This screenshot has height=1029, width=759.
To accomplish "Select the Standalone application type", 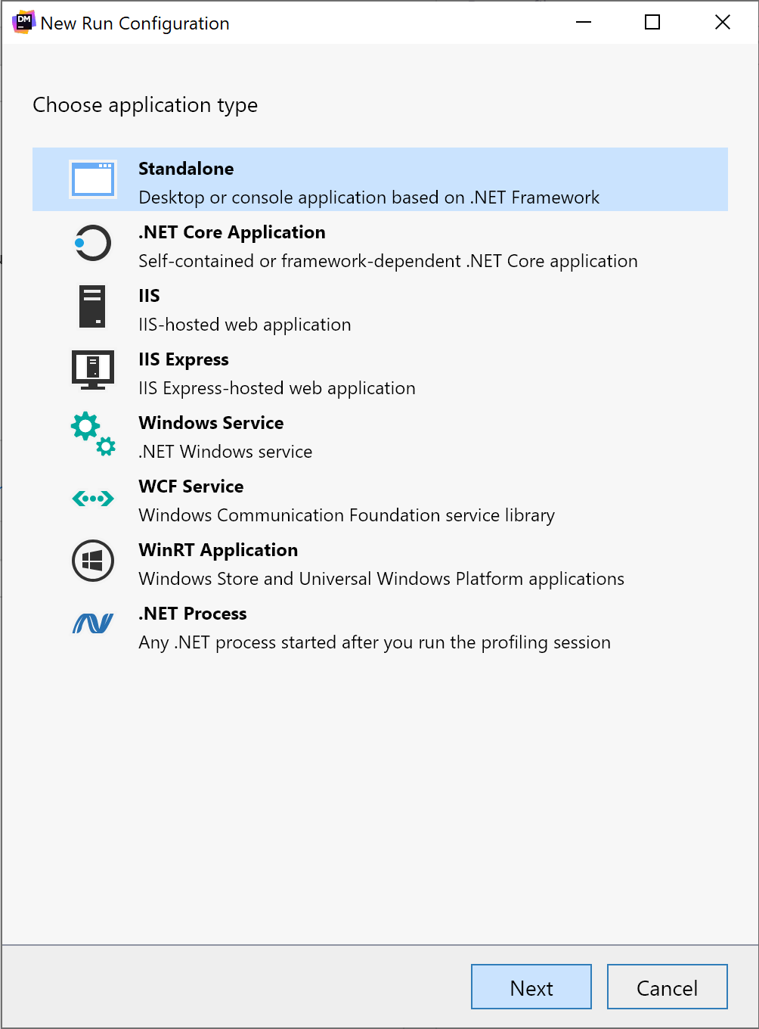I will click(340, 179).
